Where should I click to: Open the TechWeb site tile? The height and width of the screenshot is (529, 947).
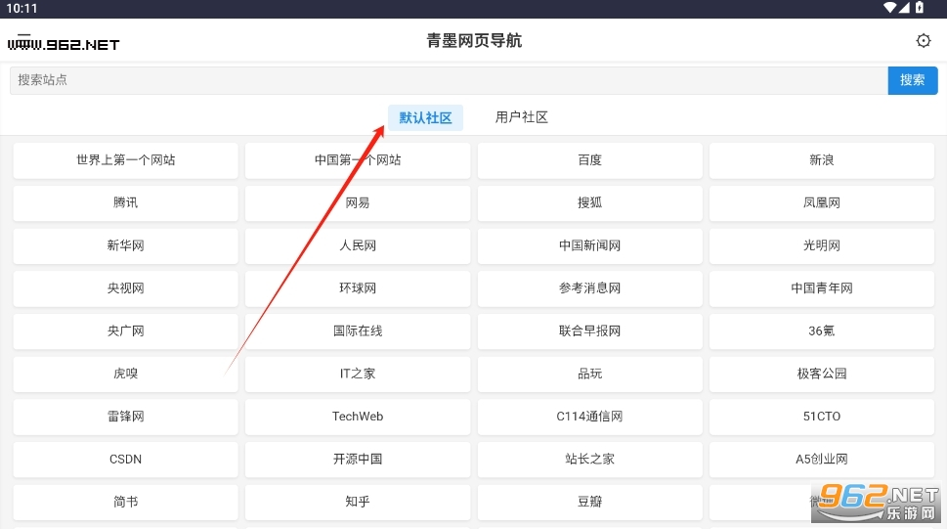point(358,417)
